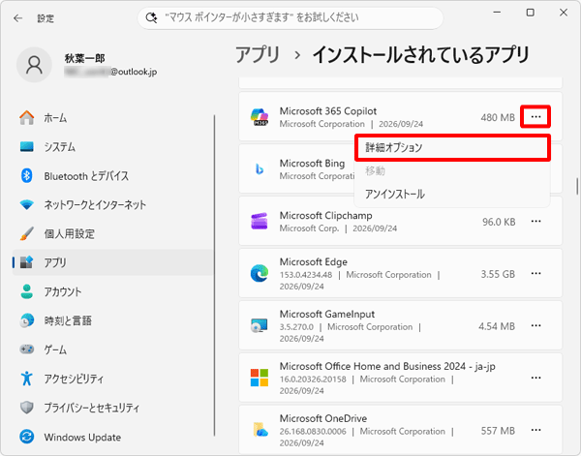Click the Microsoft OneDrive app icon

(x=260, y=430)
